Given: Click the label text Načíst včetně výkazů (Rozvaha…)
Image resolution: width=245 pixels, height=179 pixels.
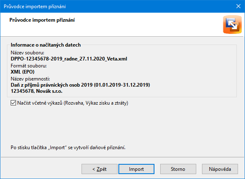Looking at the screenshot, I should pos(73,103).
